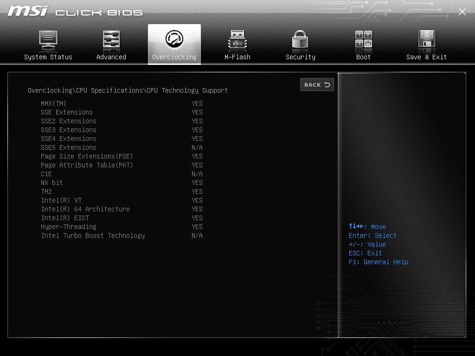Screen dimensions: 475x356
Task: Select the TM2 row label
Action: coord(46,191)
